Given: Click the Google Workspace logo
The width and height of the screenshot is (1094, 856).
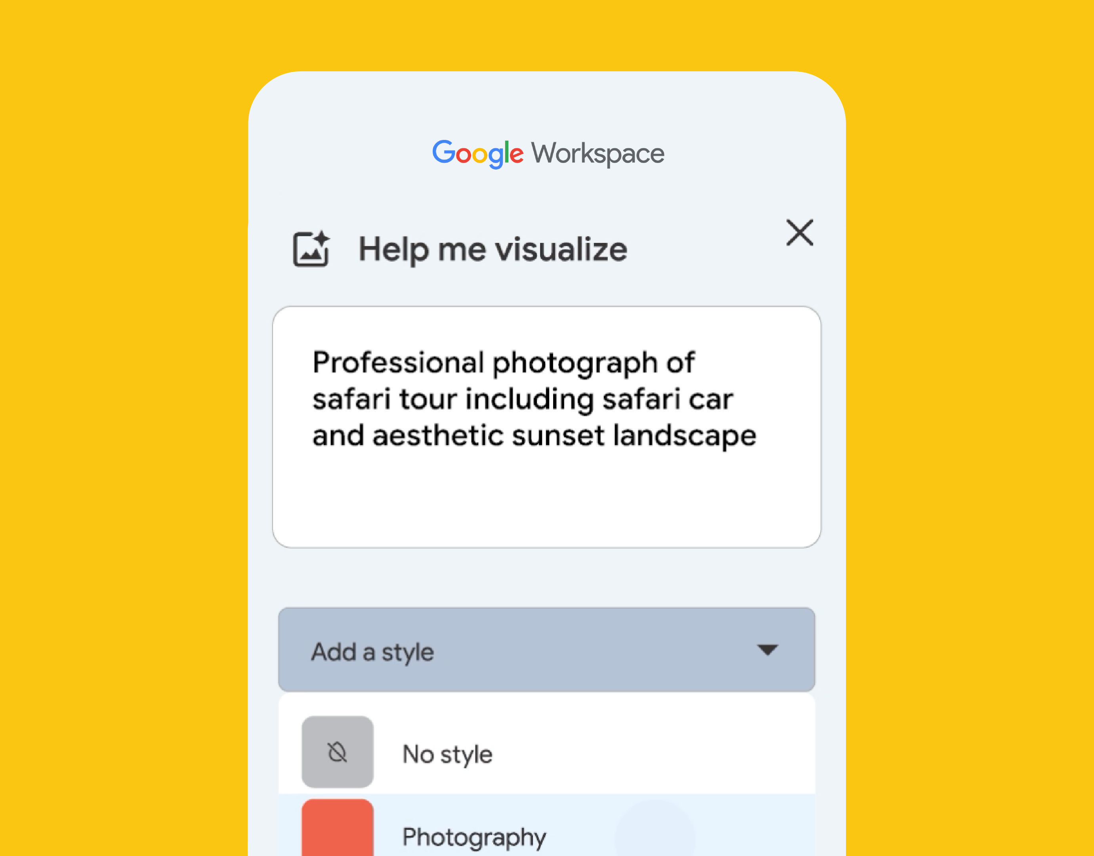Looking at the screenshot, I should coord(548,154).
